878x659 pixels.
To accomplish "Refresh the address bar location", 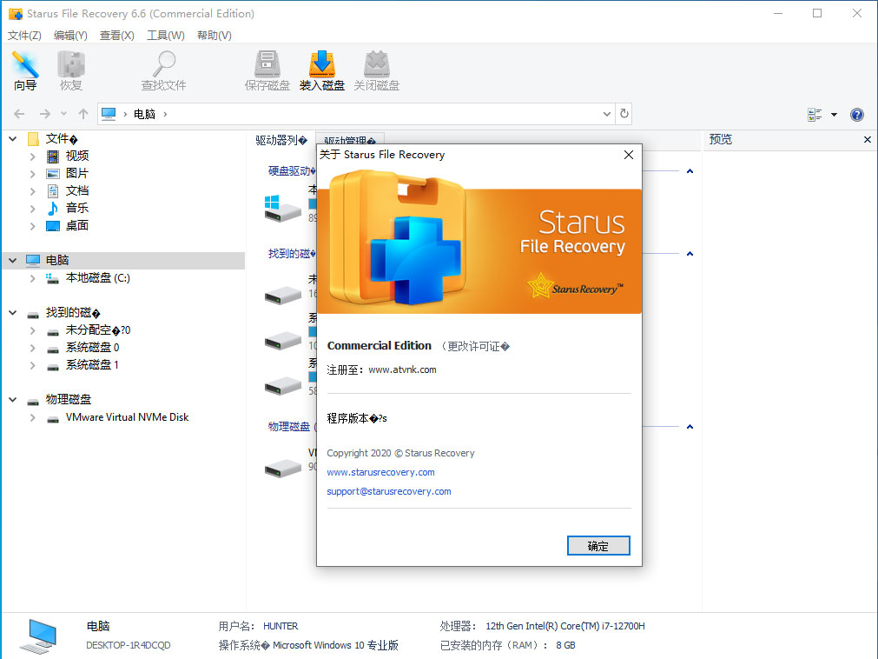I will coord(624,114).
